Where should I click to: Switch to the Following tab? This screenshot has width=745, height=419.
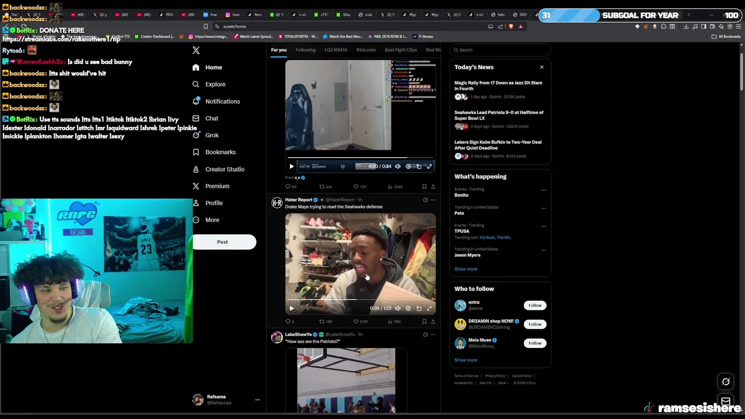(x=306, y=50)
